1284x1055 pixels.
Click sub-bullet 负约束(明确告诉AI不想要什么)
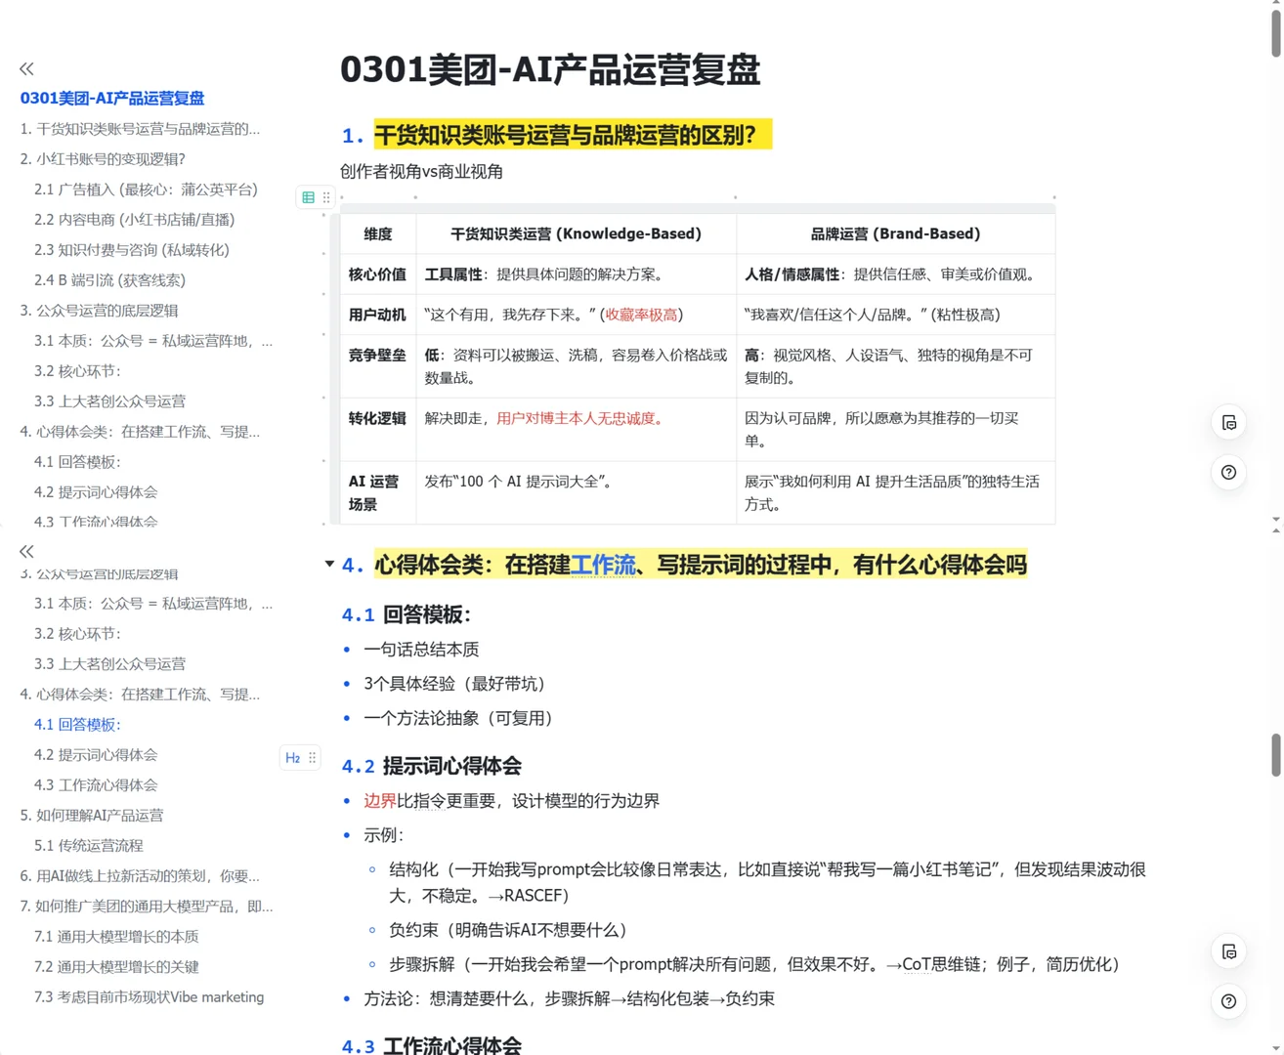pos(508,930)
